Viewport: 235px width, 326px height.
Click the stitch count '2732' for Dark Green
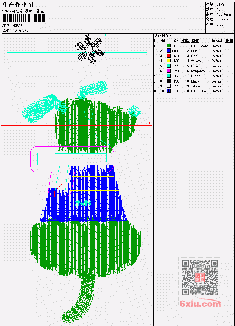[x=175, y=46]
